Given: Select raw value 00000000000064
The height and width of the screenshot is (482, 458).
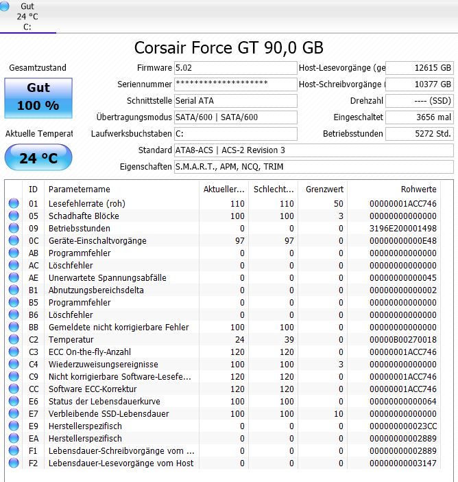Looking at the screenshot, I should pyautogui.click(x=402, y=401).
